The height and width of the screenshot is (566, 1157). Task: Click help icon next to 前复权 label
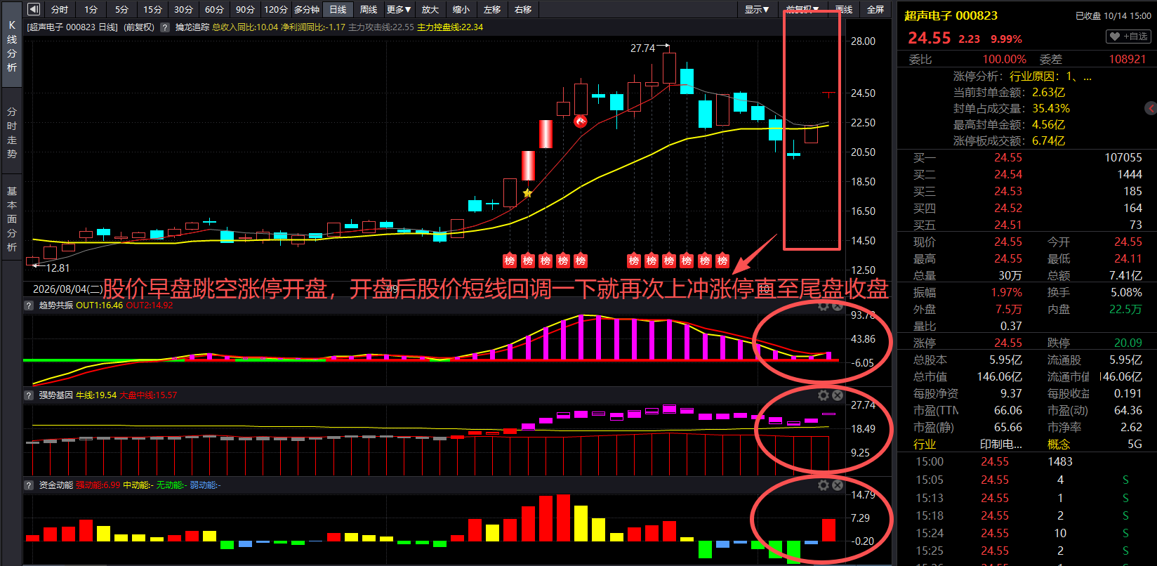point(165,27)
